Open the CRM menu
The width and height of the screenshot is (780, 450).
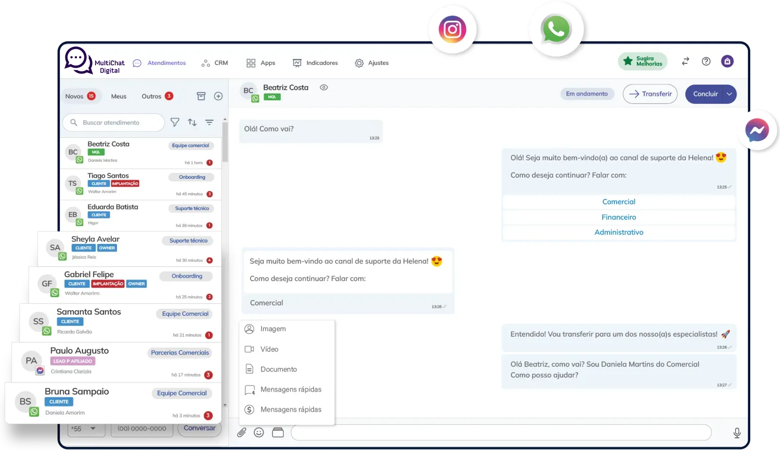[214, 63]
